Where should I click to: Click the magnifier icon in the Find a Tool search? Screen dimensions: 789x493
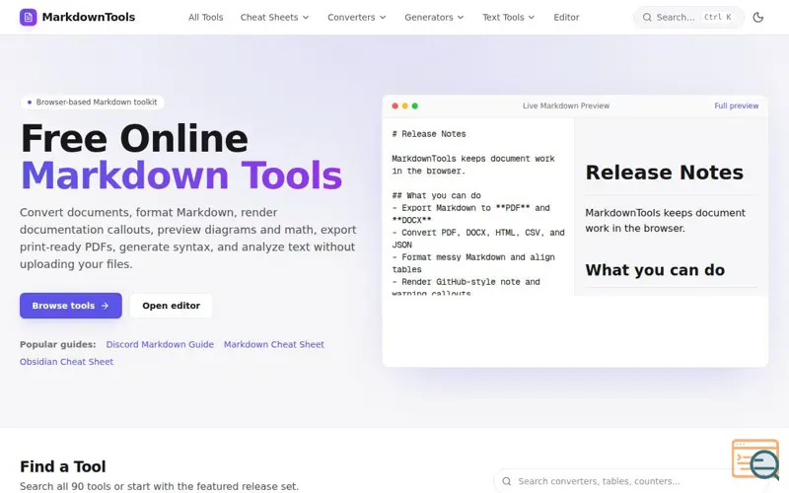pyautogui.click(x=507, y=481)
